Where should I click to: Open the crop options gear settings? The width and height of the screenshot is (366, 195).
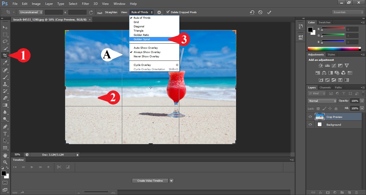click(159, 12)
